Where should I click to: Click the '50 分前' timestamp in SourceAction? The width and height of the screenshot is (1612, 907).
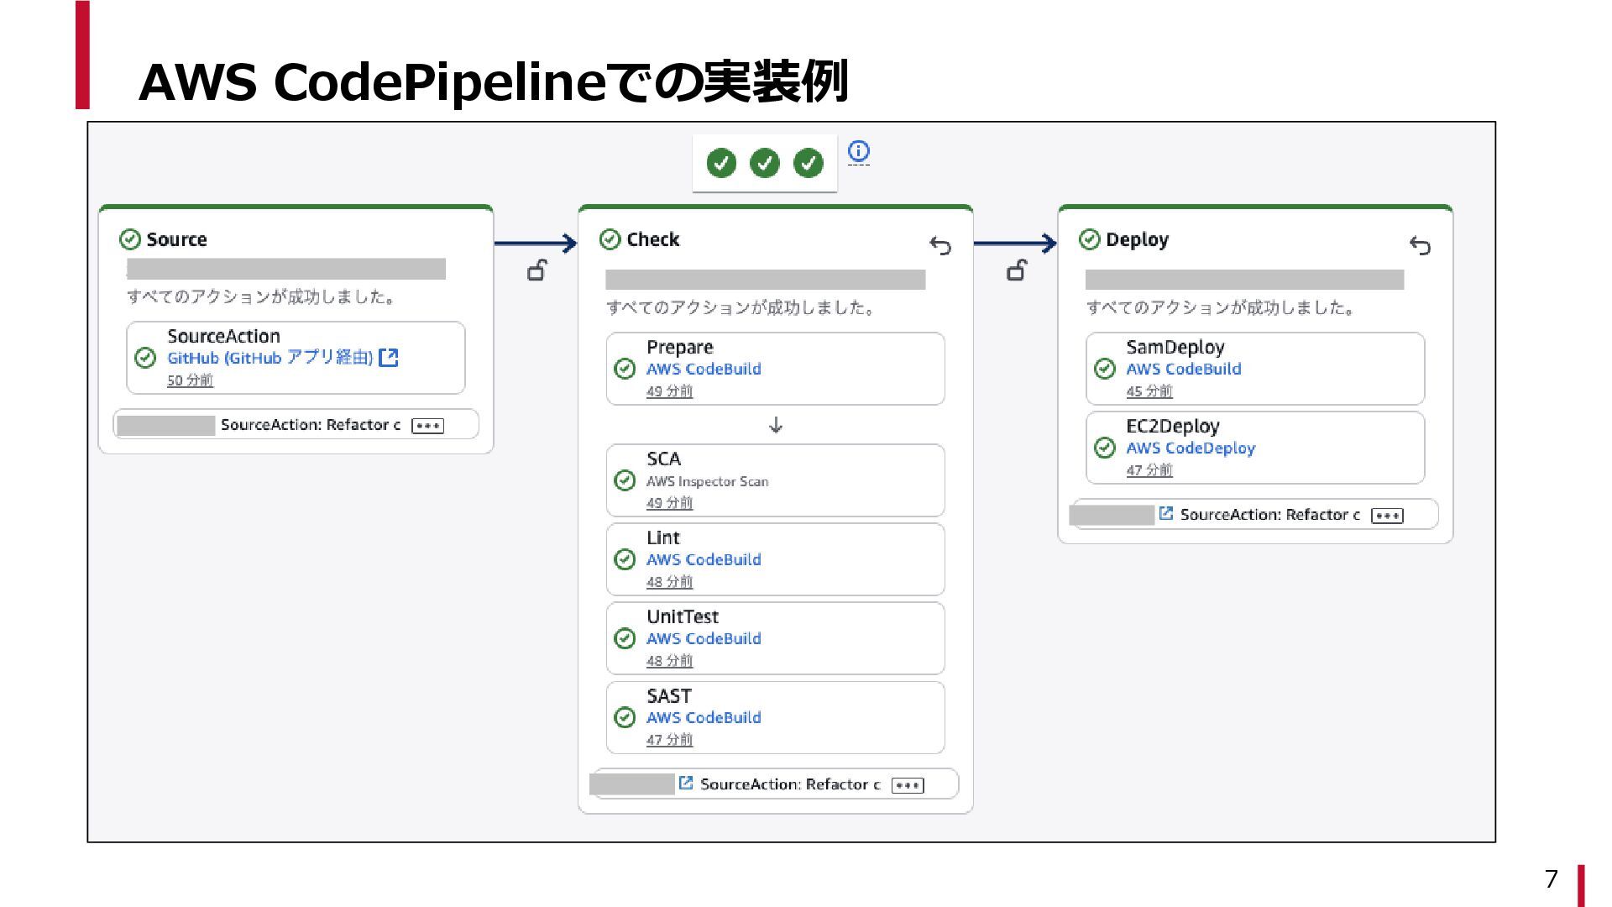pyautogui.click(x=190, y=380)
